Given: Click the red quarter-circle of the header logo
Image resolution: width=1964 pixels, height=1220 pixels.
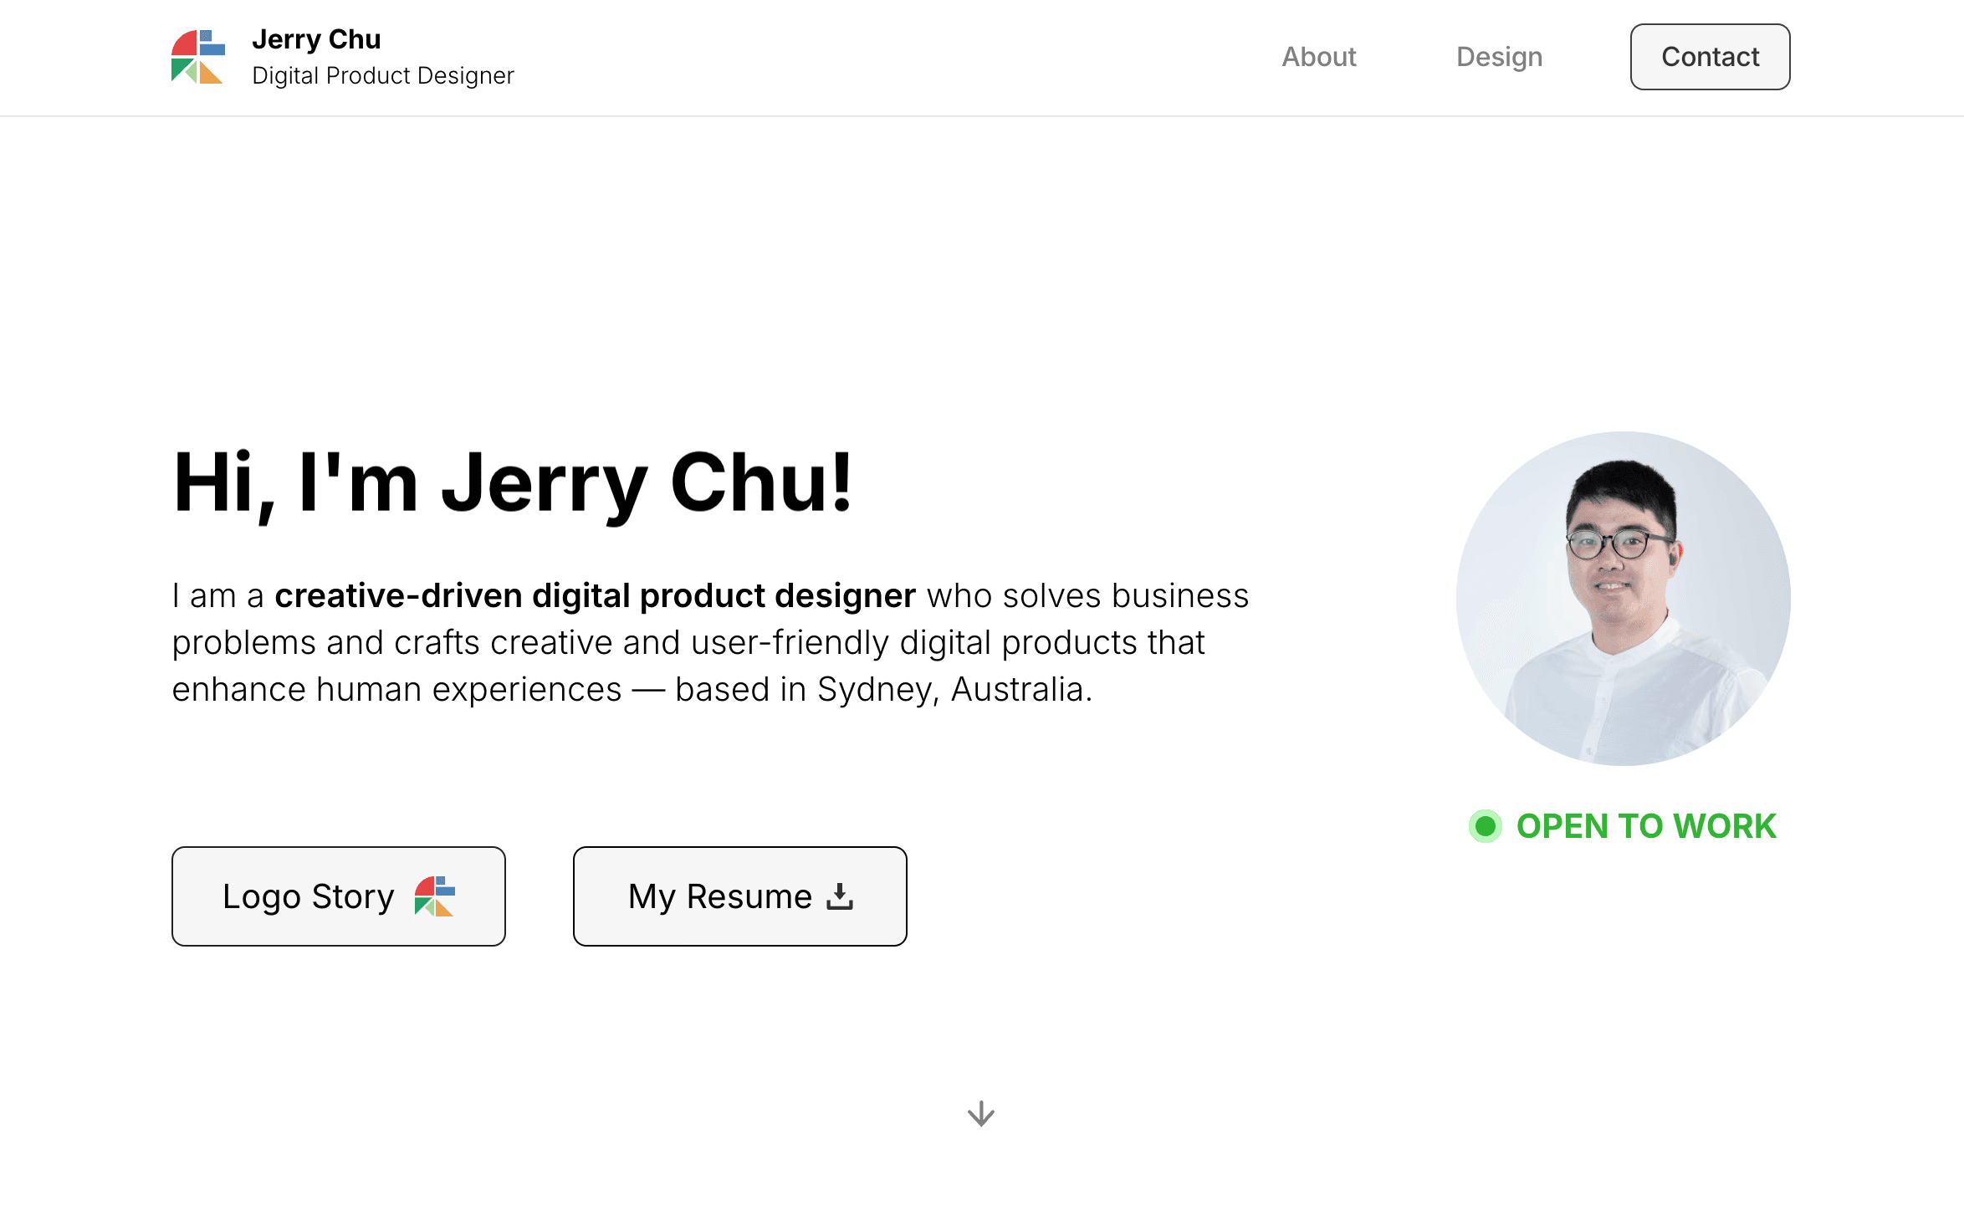Looking at the screenshot, I should click(186, 44).
